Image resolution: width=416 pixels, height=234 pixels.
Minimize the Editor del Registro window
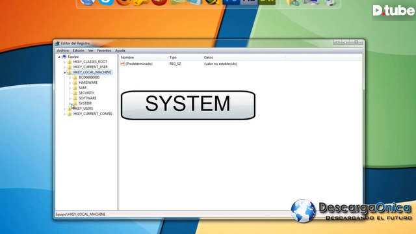(x=337, y=42)
